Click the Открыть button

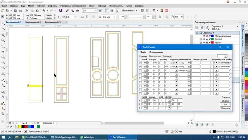tap(226, 97)
